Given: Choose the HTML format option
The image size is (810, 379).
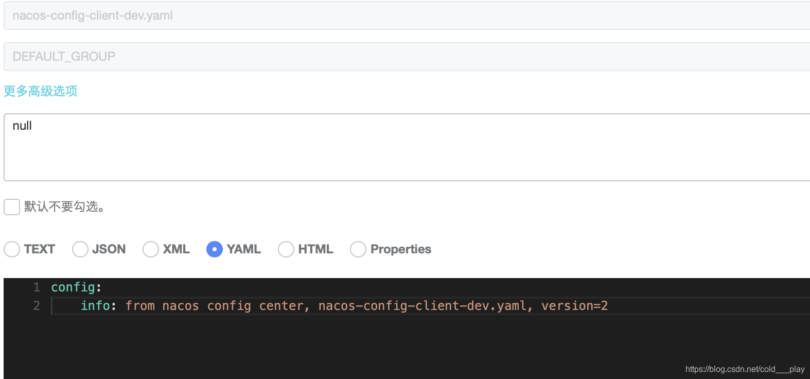Looking at the screenshot, I should point(286,249).
